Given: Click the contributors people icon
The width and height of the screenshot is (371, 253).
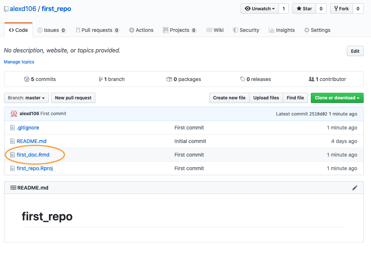Looking at the screenshot, I should pyautogui.click(x=312, y=79).
